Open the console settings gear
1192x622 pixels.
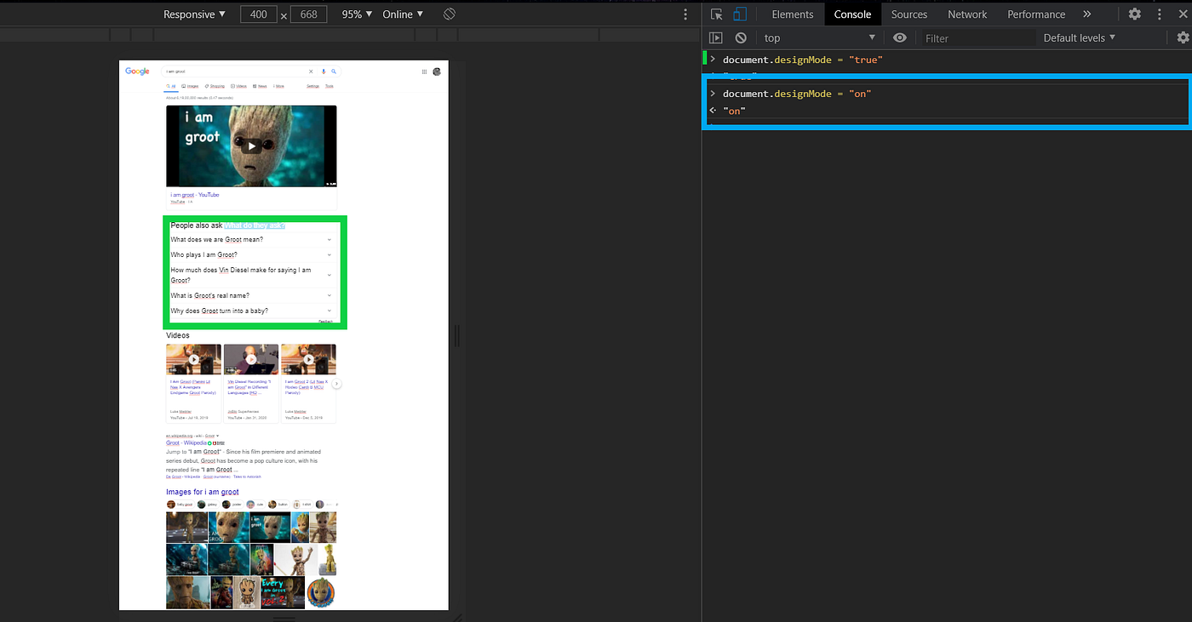pos(1183,38)
